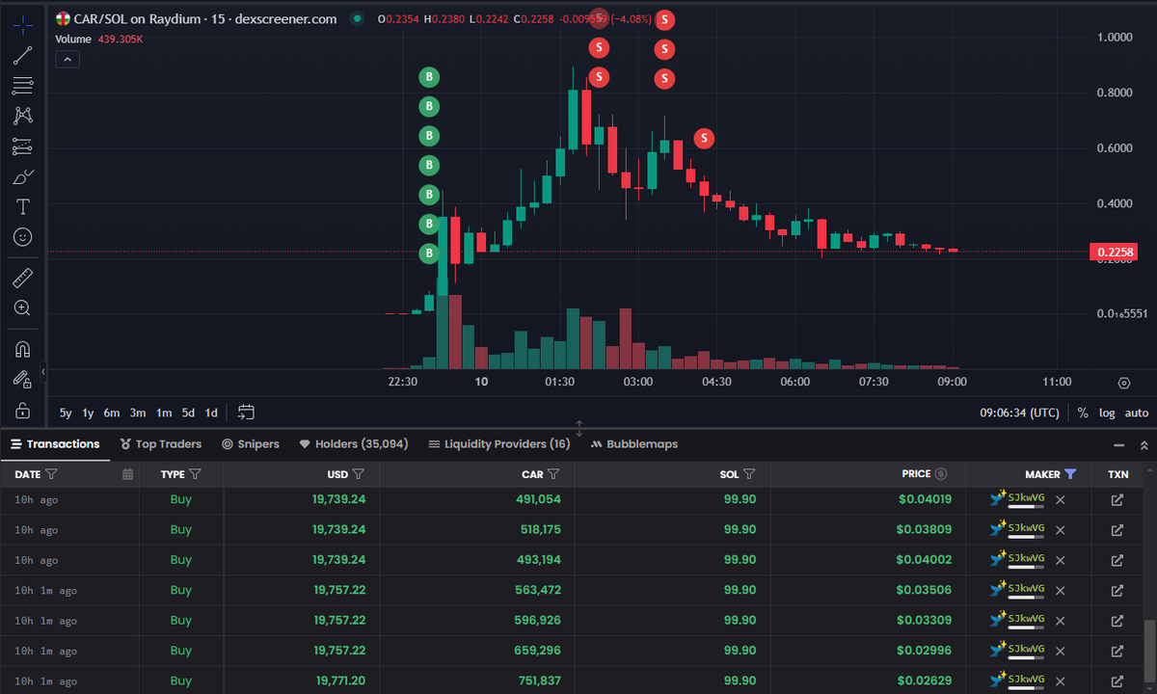Open the emoji sticker tool

click(21, 236)
